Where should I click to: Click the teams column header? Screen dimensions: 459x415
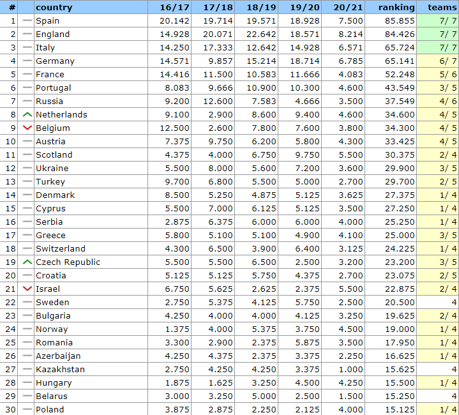click(x=442, y=8)
